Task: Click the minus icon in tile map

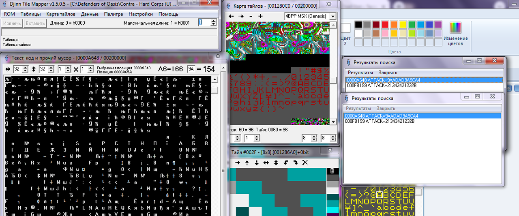Action: [x=251, y=16]
